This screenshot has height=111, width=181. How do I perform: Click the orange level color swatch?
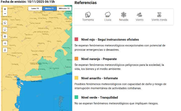pos(76,59)
